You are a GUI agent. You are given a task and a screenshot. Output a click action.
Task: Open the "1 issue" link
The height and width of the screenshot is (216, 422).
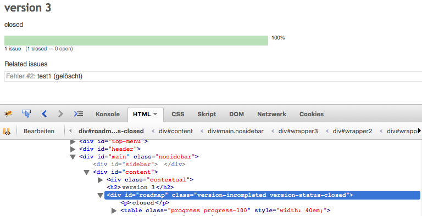tap(13, 49)
